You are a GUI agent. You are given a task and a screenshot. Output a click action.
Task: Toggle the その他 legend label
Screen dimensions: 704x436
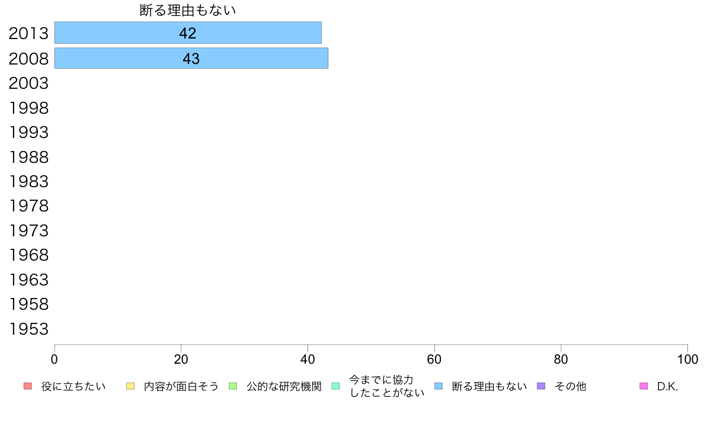570,387
